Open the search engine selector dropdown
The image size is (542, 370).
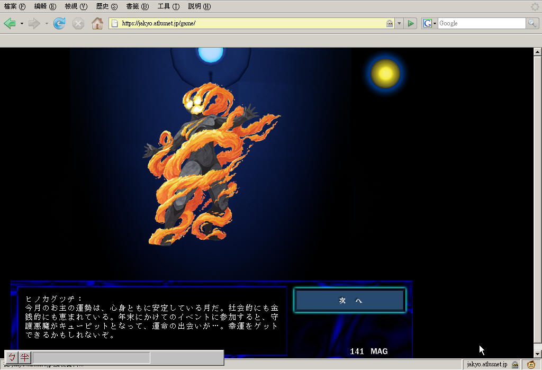[x=435, y=23]
